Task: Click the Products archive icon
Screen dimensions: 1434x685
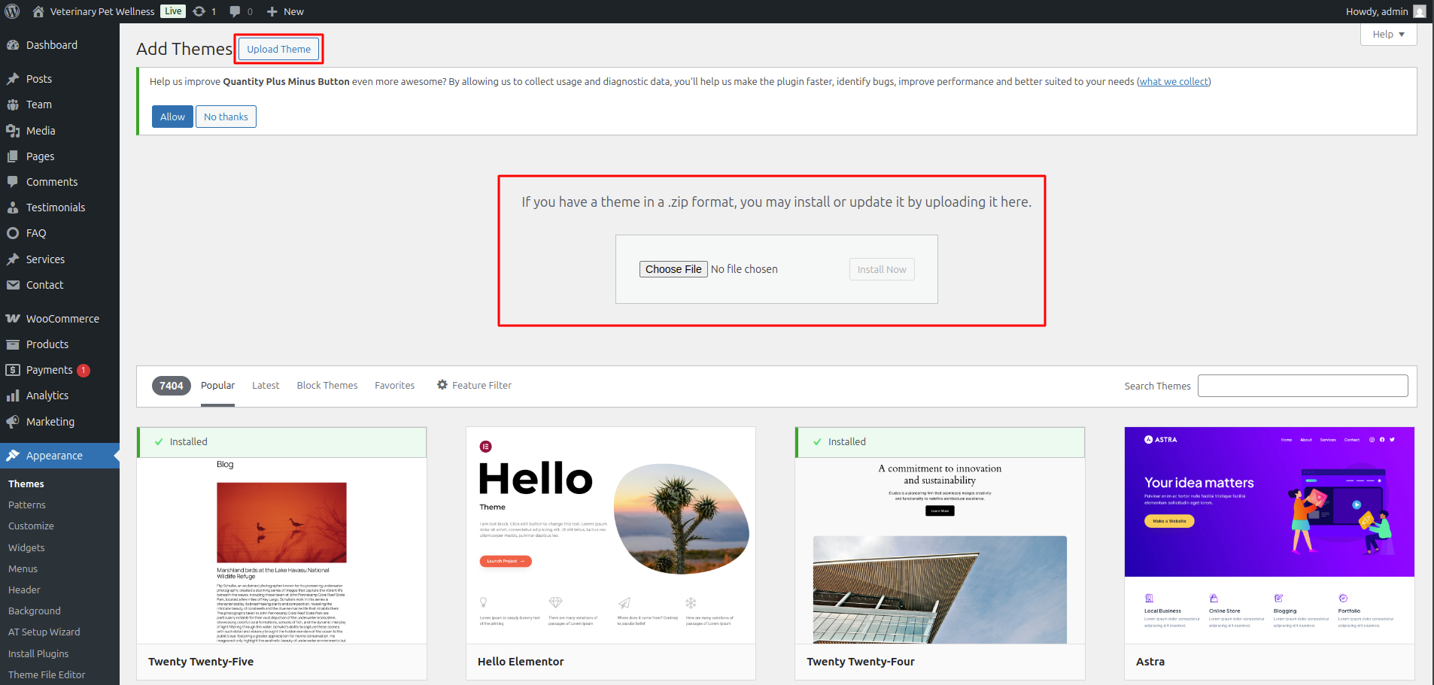Action: tap(13, 344)
